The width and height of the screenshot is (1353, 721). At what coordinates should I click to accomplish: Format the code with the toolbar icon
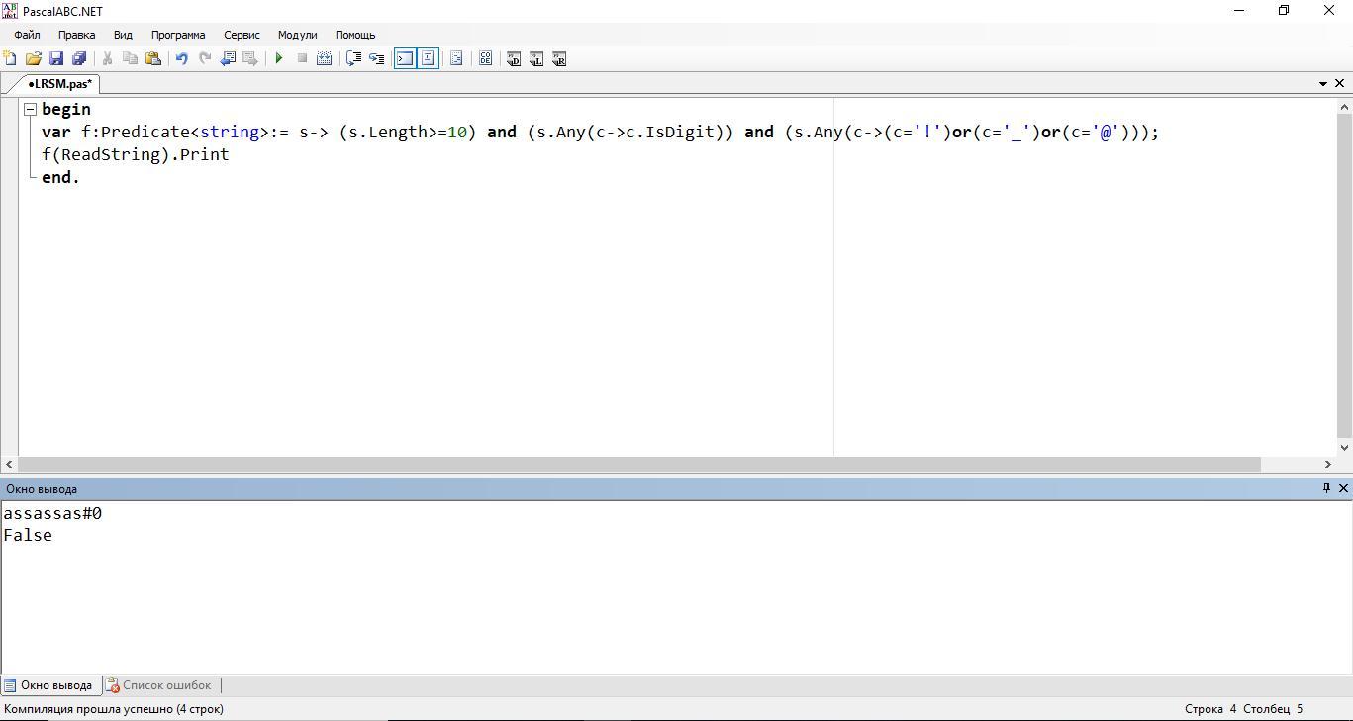pyautogui.click(x=456, y=59)
